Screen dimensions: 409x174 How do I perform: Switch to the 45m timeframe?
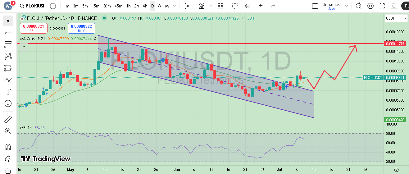118,6
